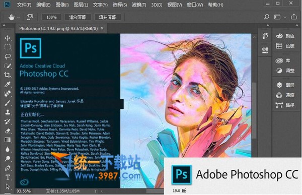The image size is (302, 195).
Task: Open the 颜色 color panel
Action: 285,36
